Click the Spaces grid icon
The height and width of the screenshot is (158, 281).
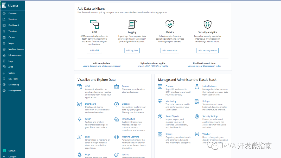coord(160,134)
